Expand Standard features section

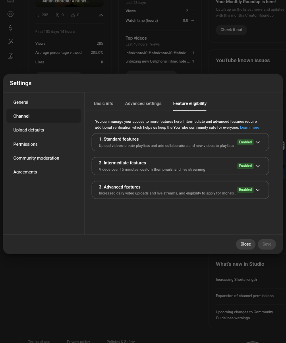tap(258, 142)
